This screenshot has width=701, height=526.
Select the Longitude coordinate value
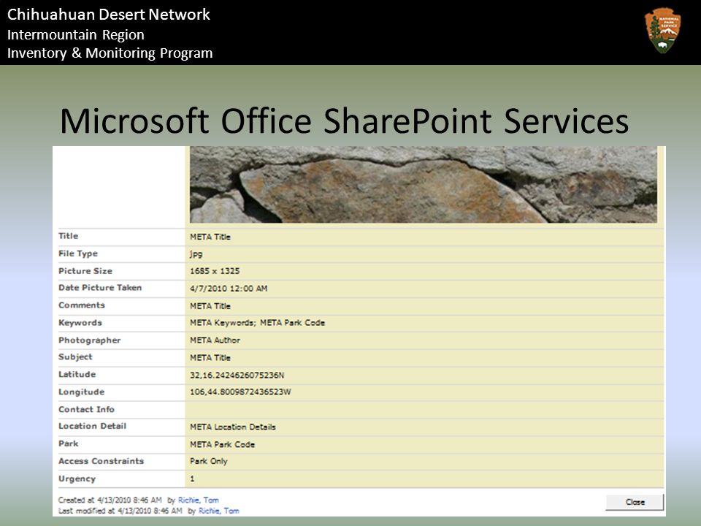(240, 392)
